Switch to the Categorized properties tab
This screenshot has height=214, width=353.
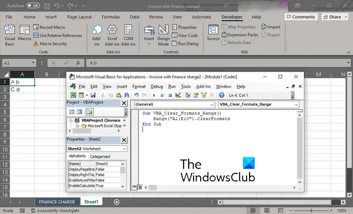pos(100,157)
